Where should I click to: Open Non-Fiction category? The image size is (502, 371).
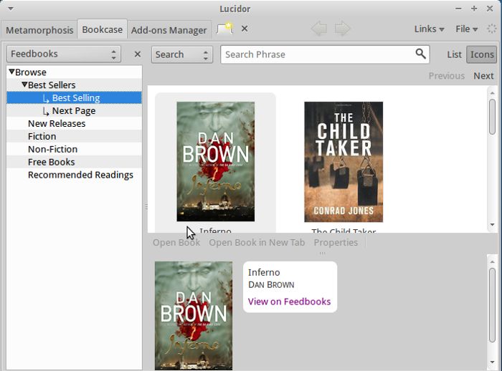pyautogui.click(x=52, y=149)
